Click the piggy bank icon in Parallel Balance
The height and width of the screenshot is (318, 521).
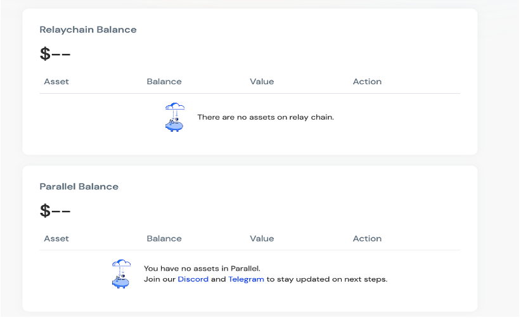[x=120, y=274]
